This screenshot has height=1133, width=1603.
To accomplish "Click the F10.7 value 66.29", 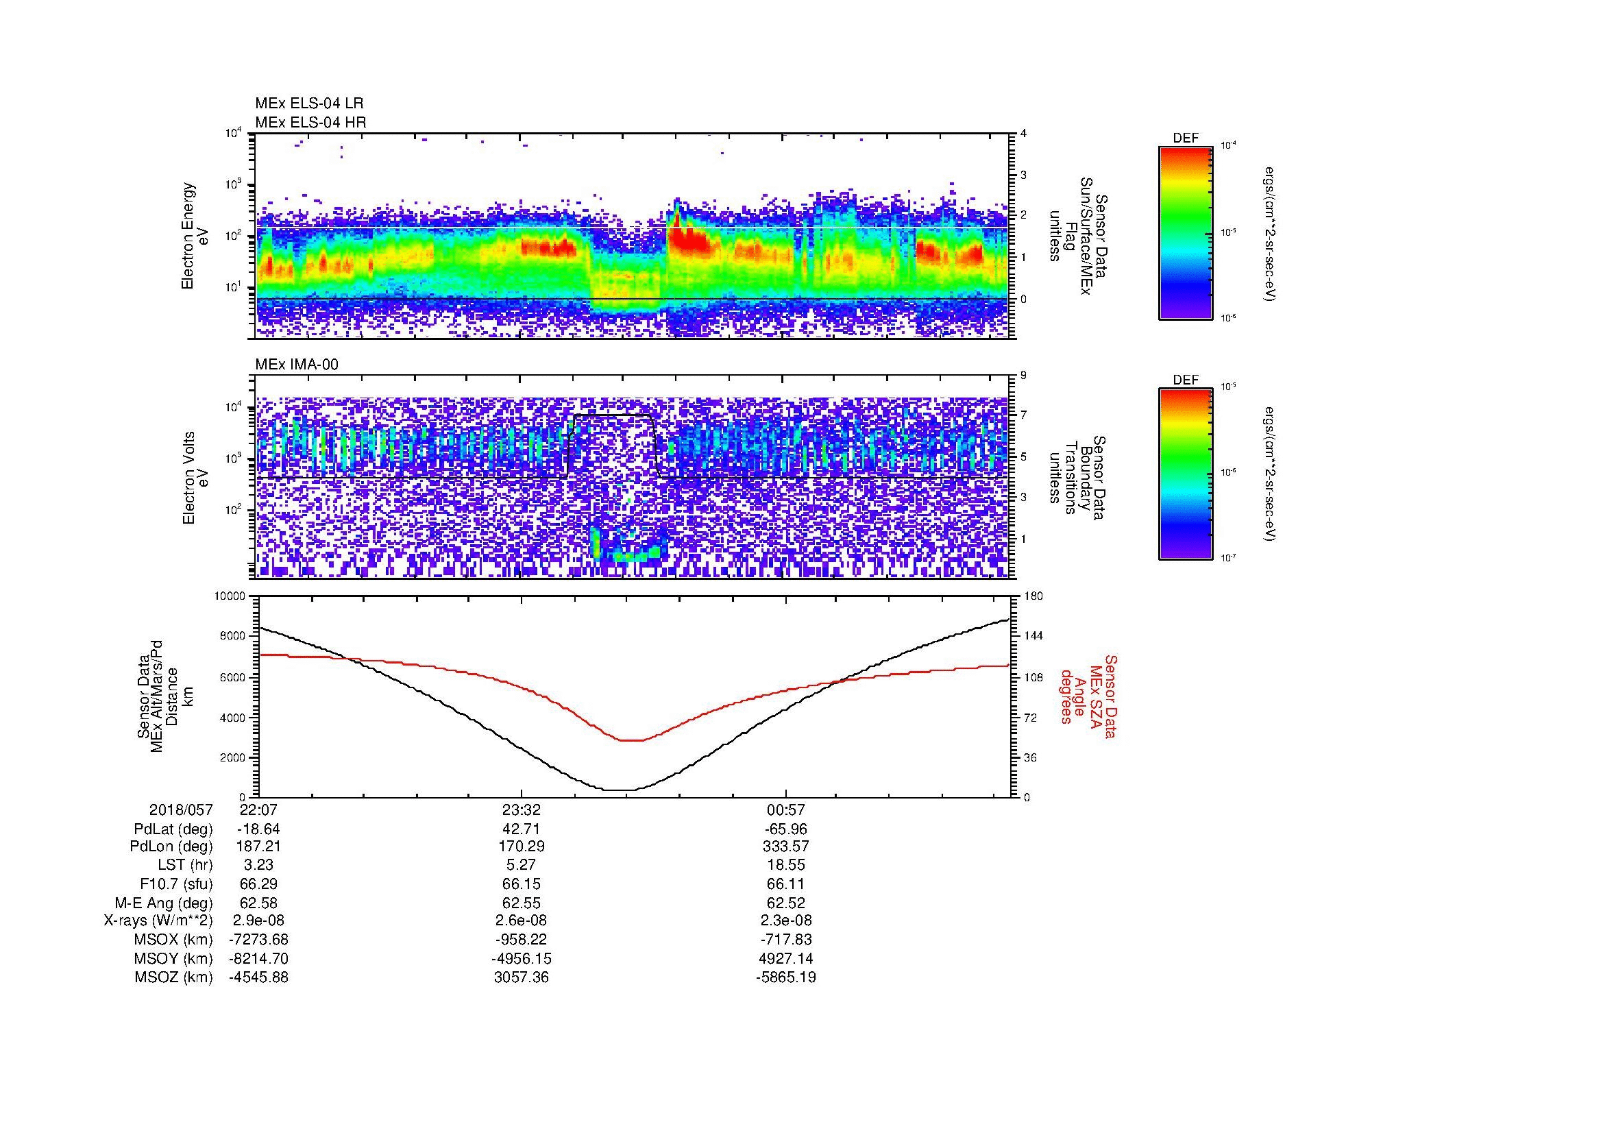I will [258, 884].
